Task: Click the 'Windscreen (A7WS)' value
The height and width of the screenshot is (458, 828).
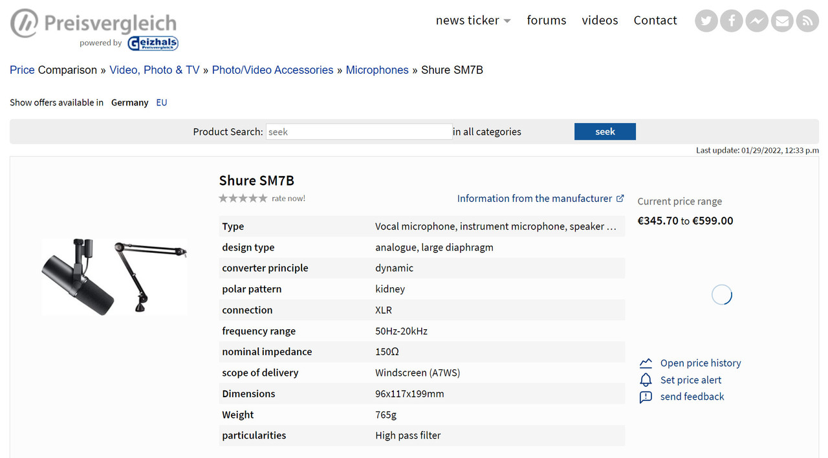Action: (418, 373)
